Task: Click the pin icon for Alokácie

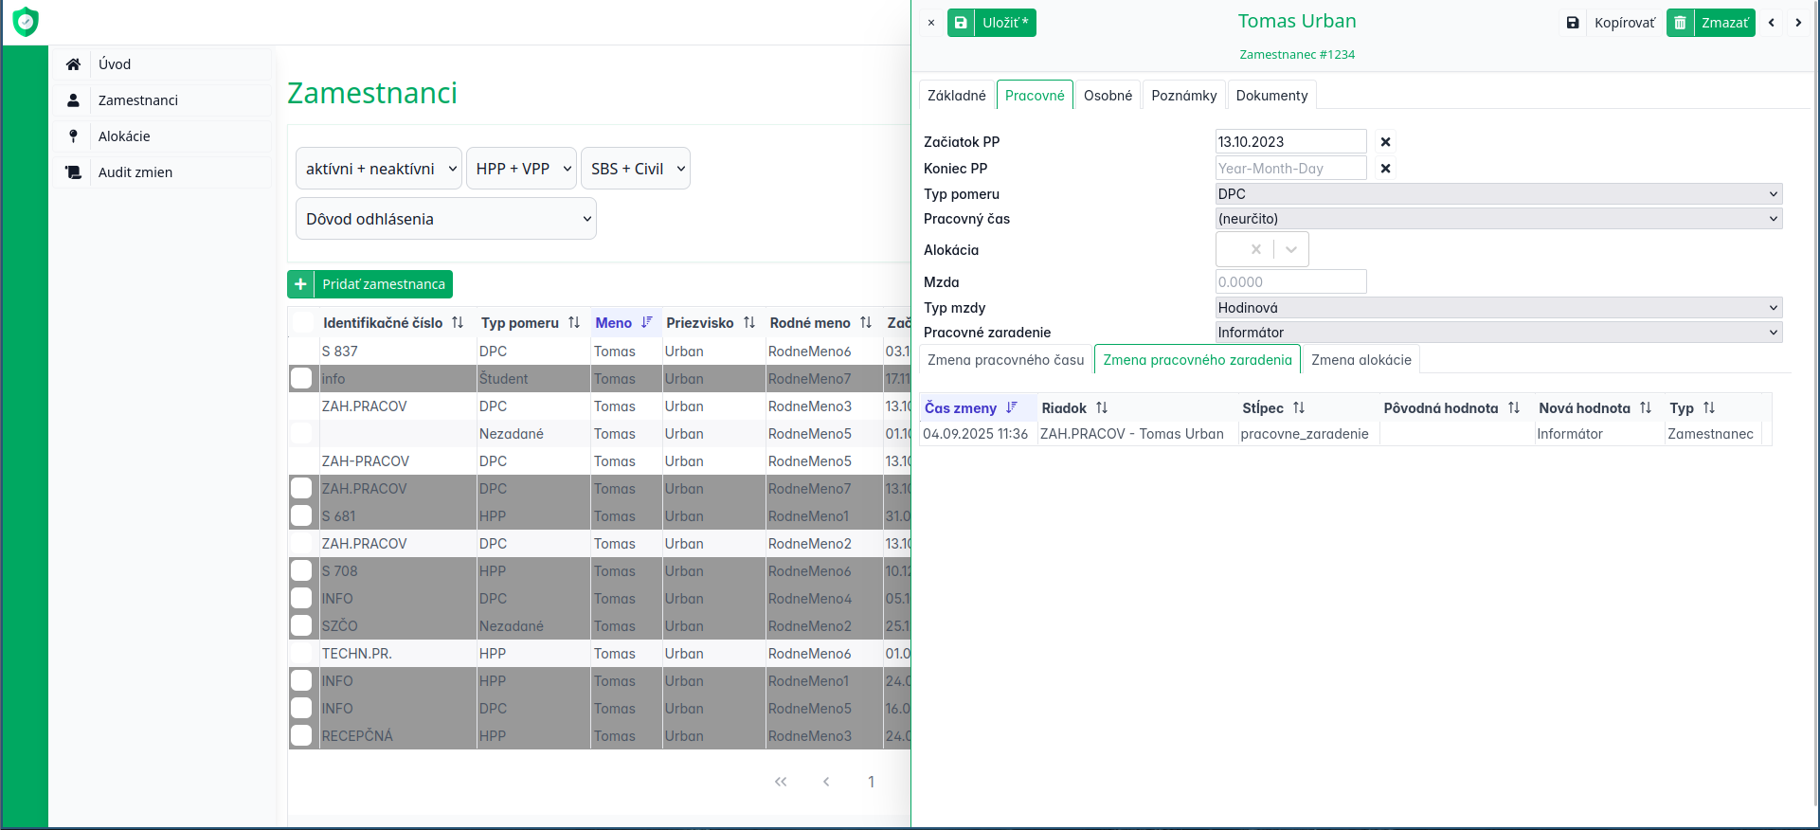Action: pyautogui.click(x=73, y=136)
